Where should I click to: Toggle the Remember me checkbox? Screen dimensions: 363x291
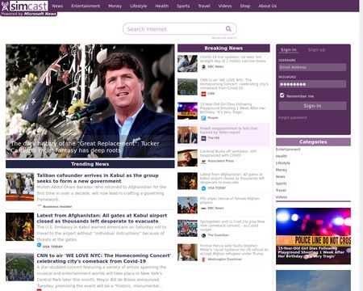click(x=282, y=95)
